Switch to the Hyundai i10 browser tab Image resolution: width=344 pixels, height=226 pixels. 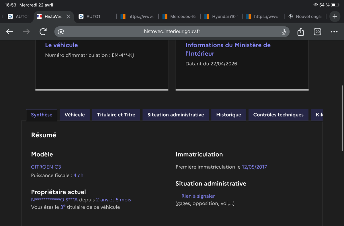[221, 17]
